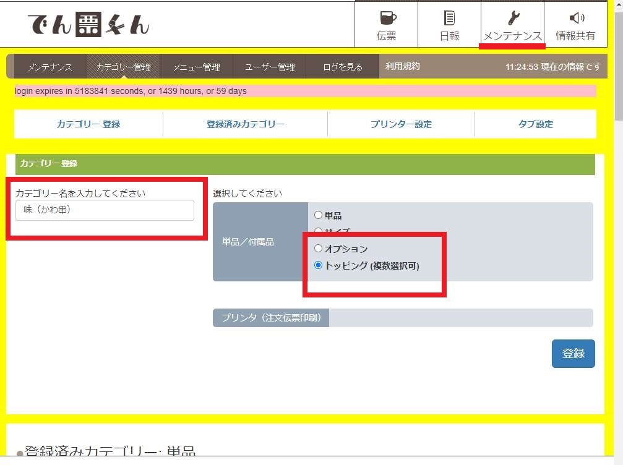623x465 pixels.
Task: Open the 登録済みカテゴリー tab
Action: pos(244,123)
